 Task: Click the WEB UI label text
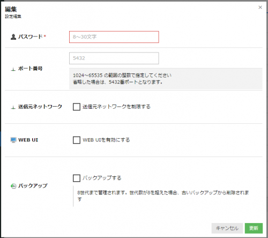coord(28,140)
